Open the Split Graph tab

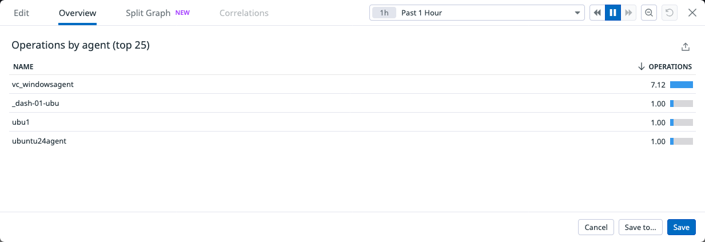(x=148, y=13)
